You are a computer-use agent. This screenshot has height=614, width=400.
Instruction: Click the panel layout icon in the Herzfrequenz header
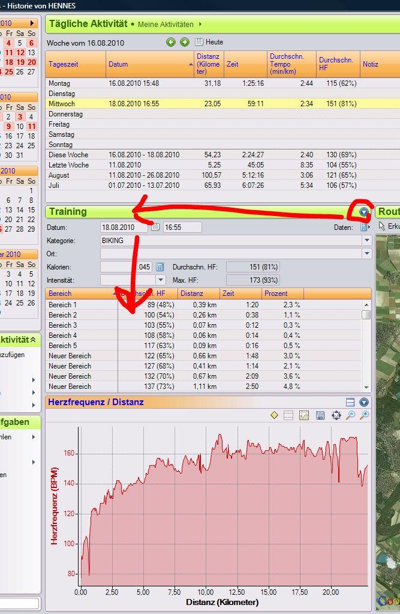pos(350,402)
